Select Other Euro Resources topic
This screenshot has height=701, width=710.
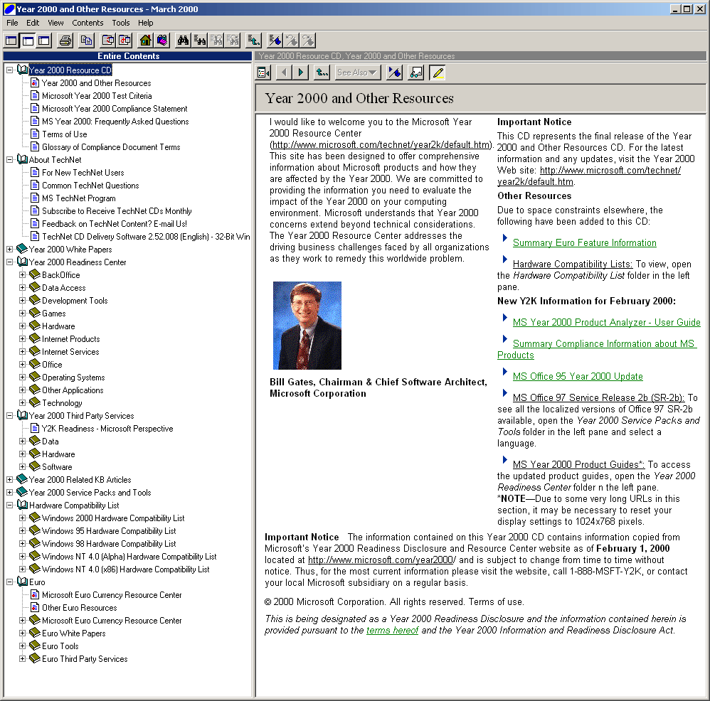pos(79,608)
